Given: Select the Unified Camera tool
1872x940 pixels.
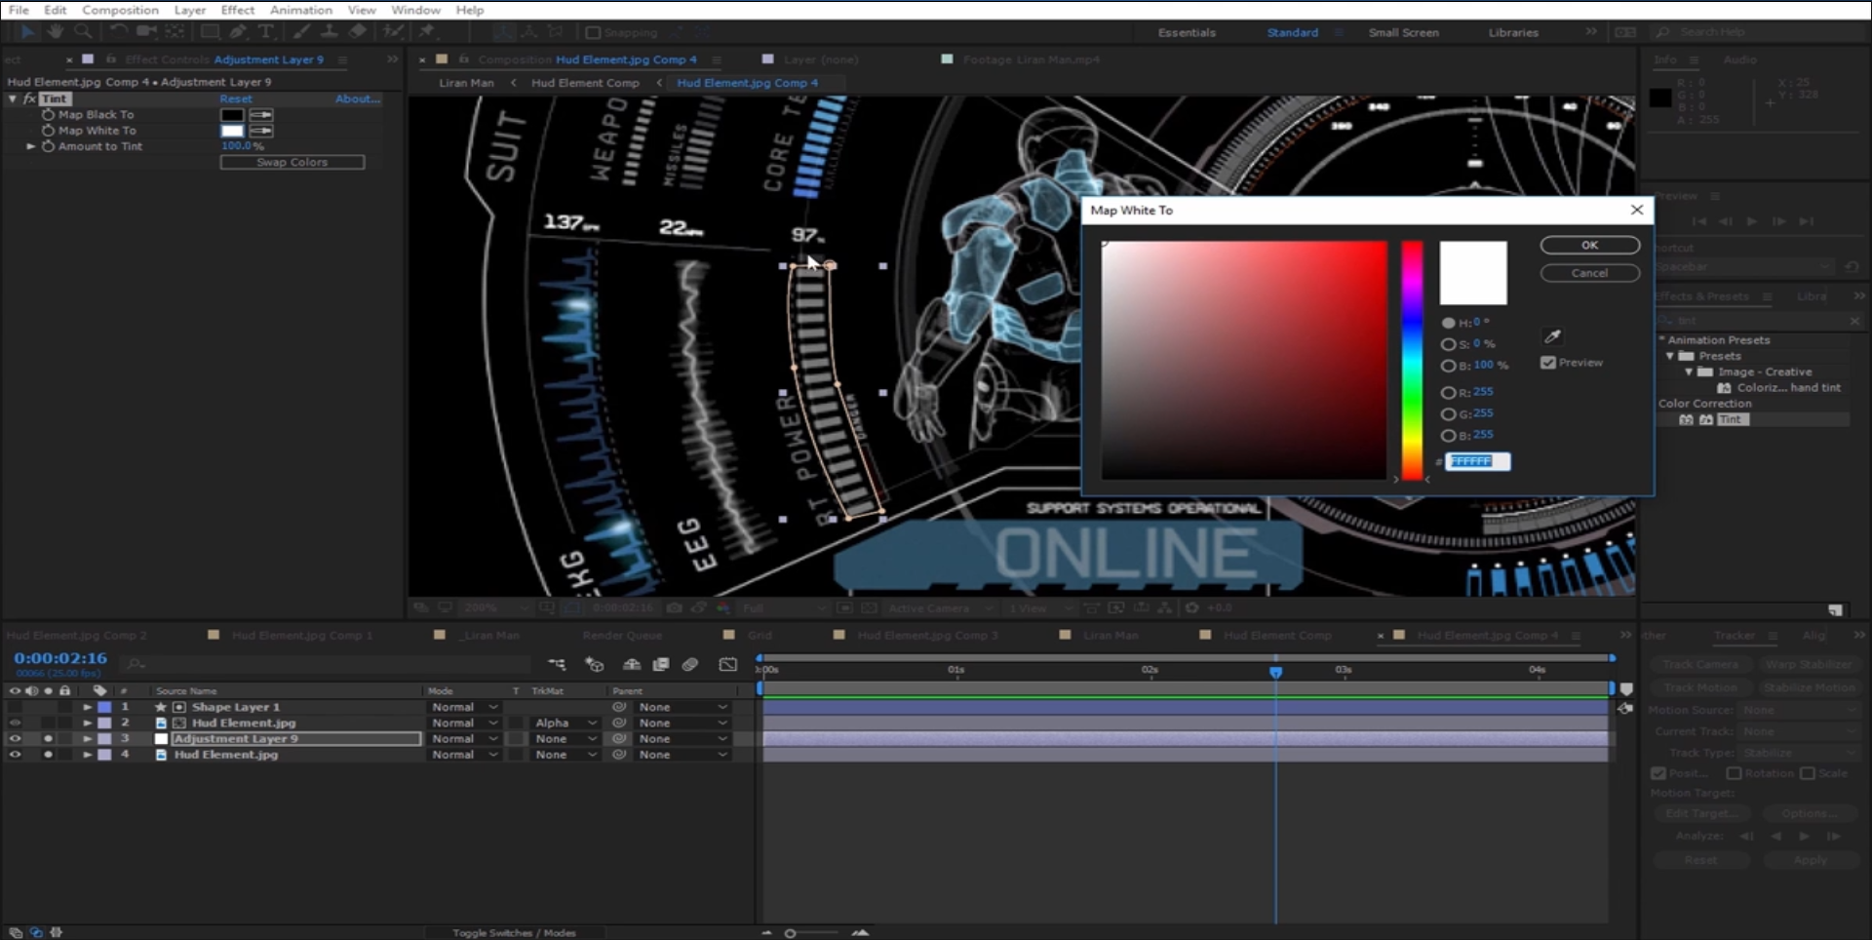Looking at the screenshot, I should (x=146, y=32).
